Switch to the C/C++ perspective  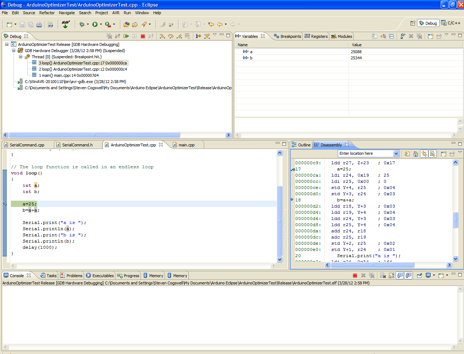click(x=451, y=23)
